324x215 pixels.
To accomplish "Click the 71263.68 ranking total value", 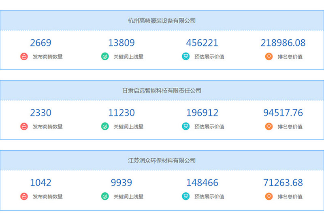I will pyautogui.click(x=283, y=183).
